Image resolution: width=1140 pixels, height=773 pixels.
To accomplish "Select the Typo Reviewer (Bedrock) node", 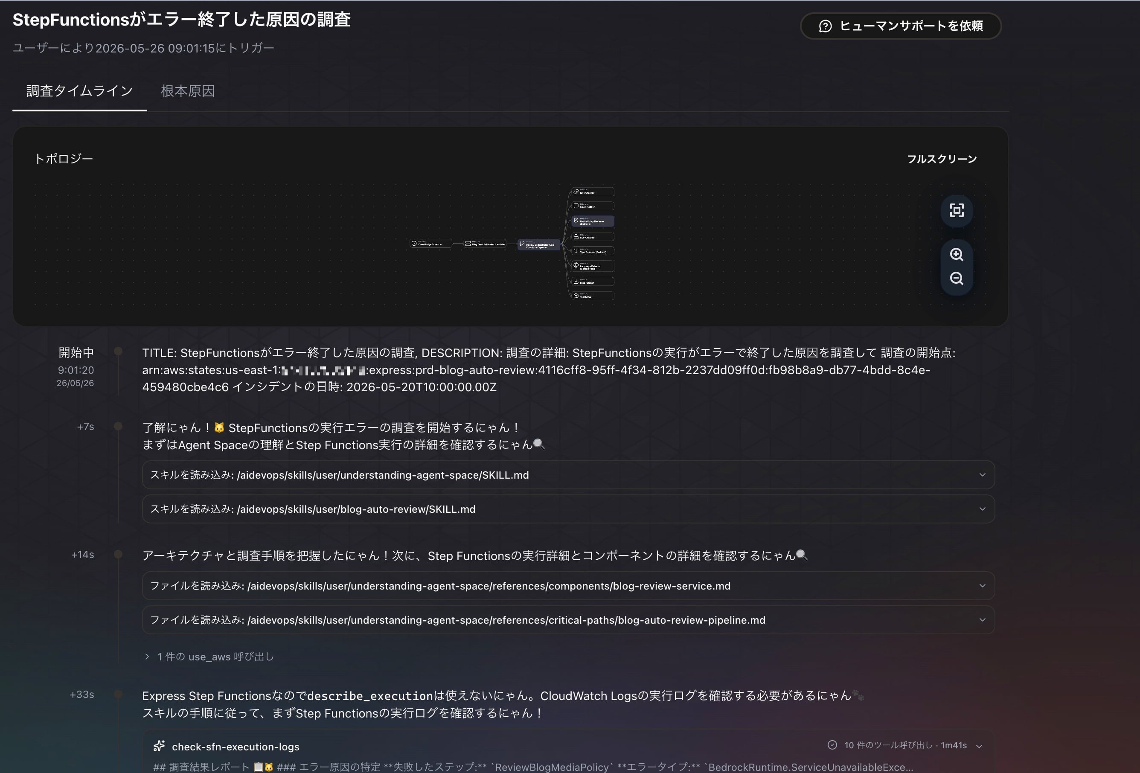I will point(593,251).
